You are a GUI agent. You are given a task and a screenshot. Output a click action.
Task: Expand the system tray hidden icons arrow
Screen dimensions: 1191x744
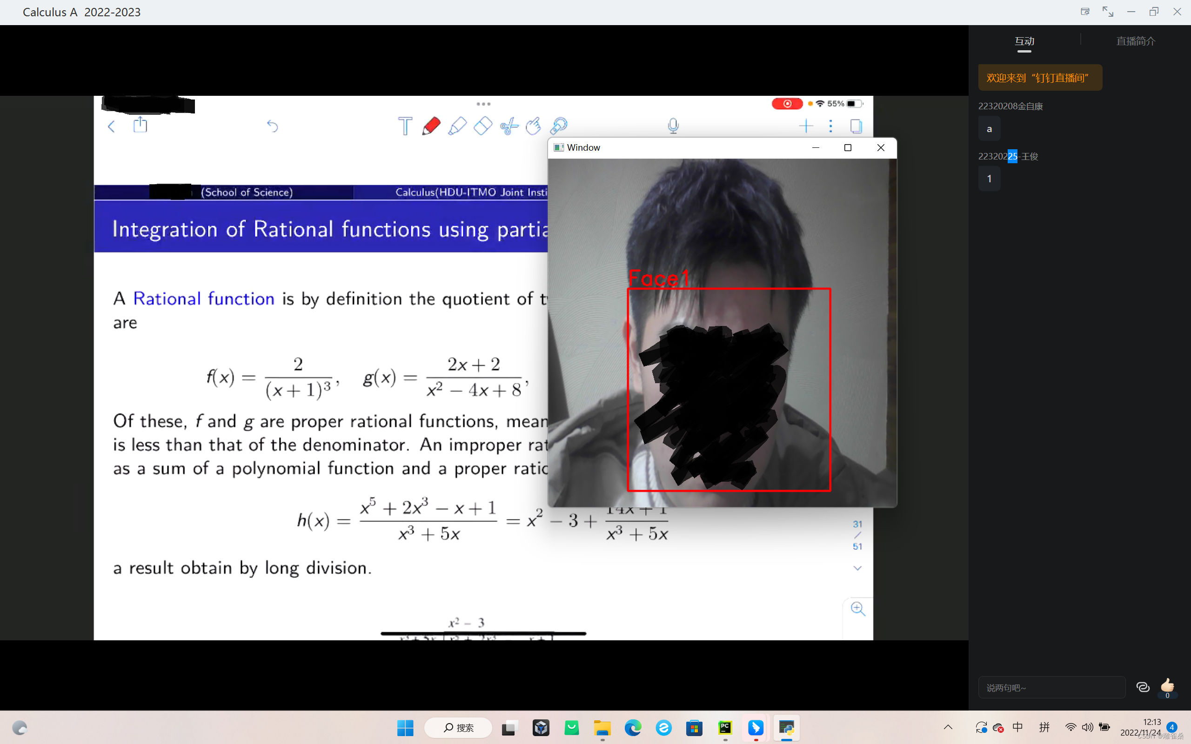pyautogui.click(x=948, y=727)
